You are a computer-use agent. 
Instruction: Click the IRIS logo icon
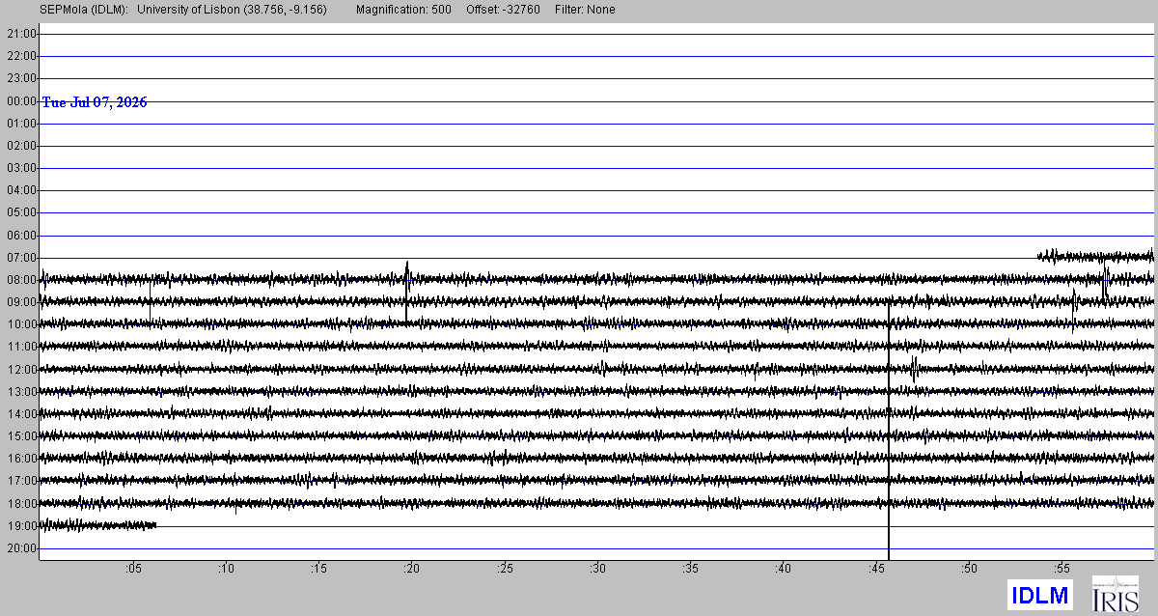(x=1115, y=594)
